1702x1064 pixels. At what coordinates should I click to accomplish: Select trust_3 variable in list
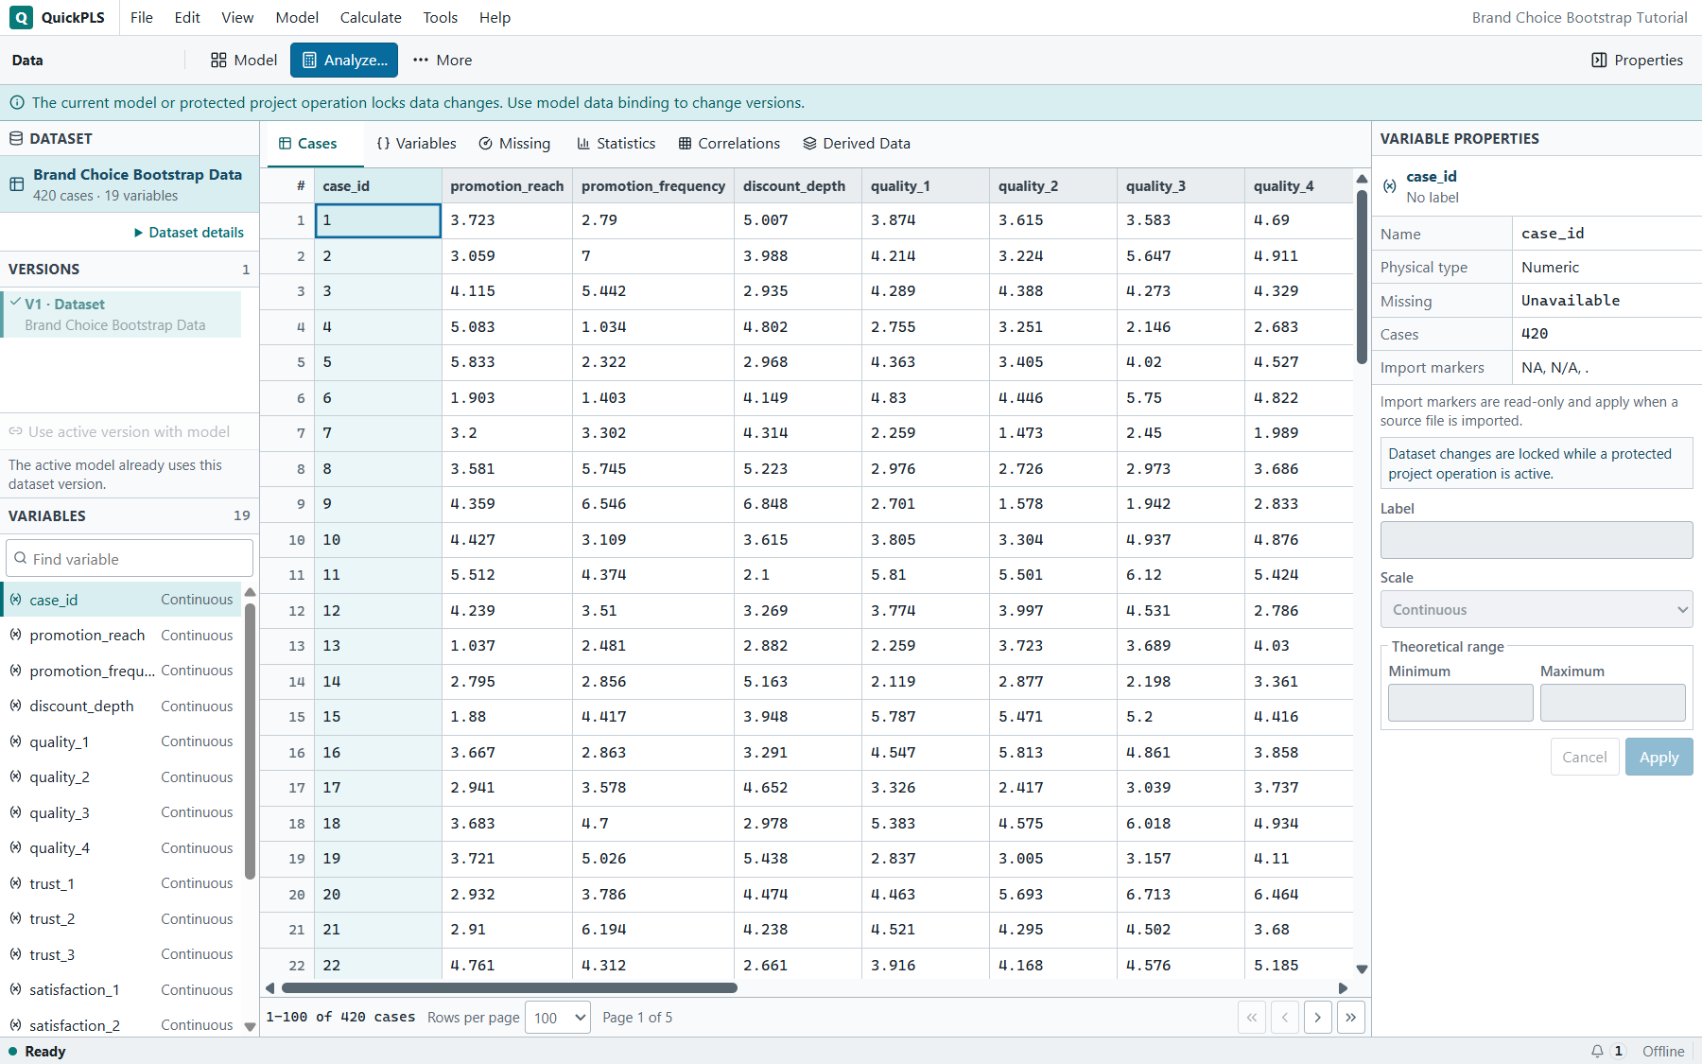(121, 954)
